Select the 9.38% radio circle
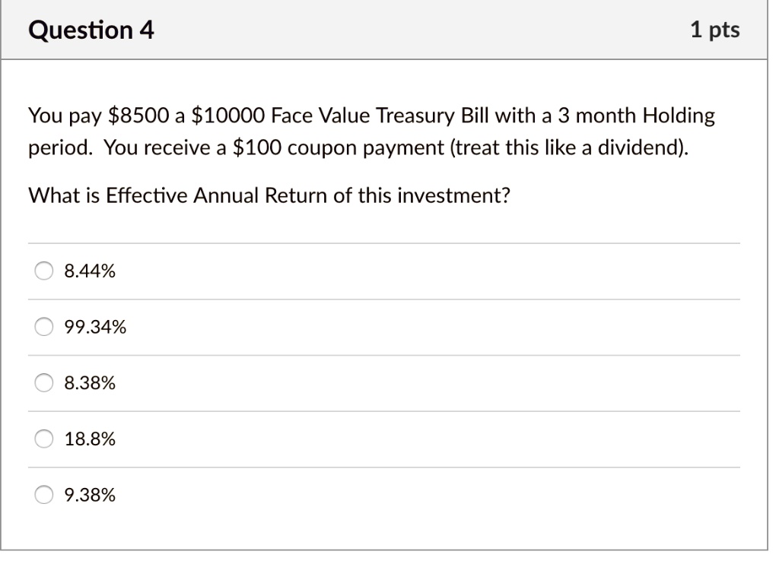This screenshot has width=779, height=564. click(43, 495)
